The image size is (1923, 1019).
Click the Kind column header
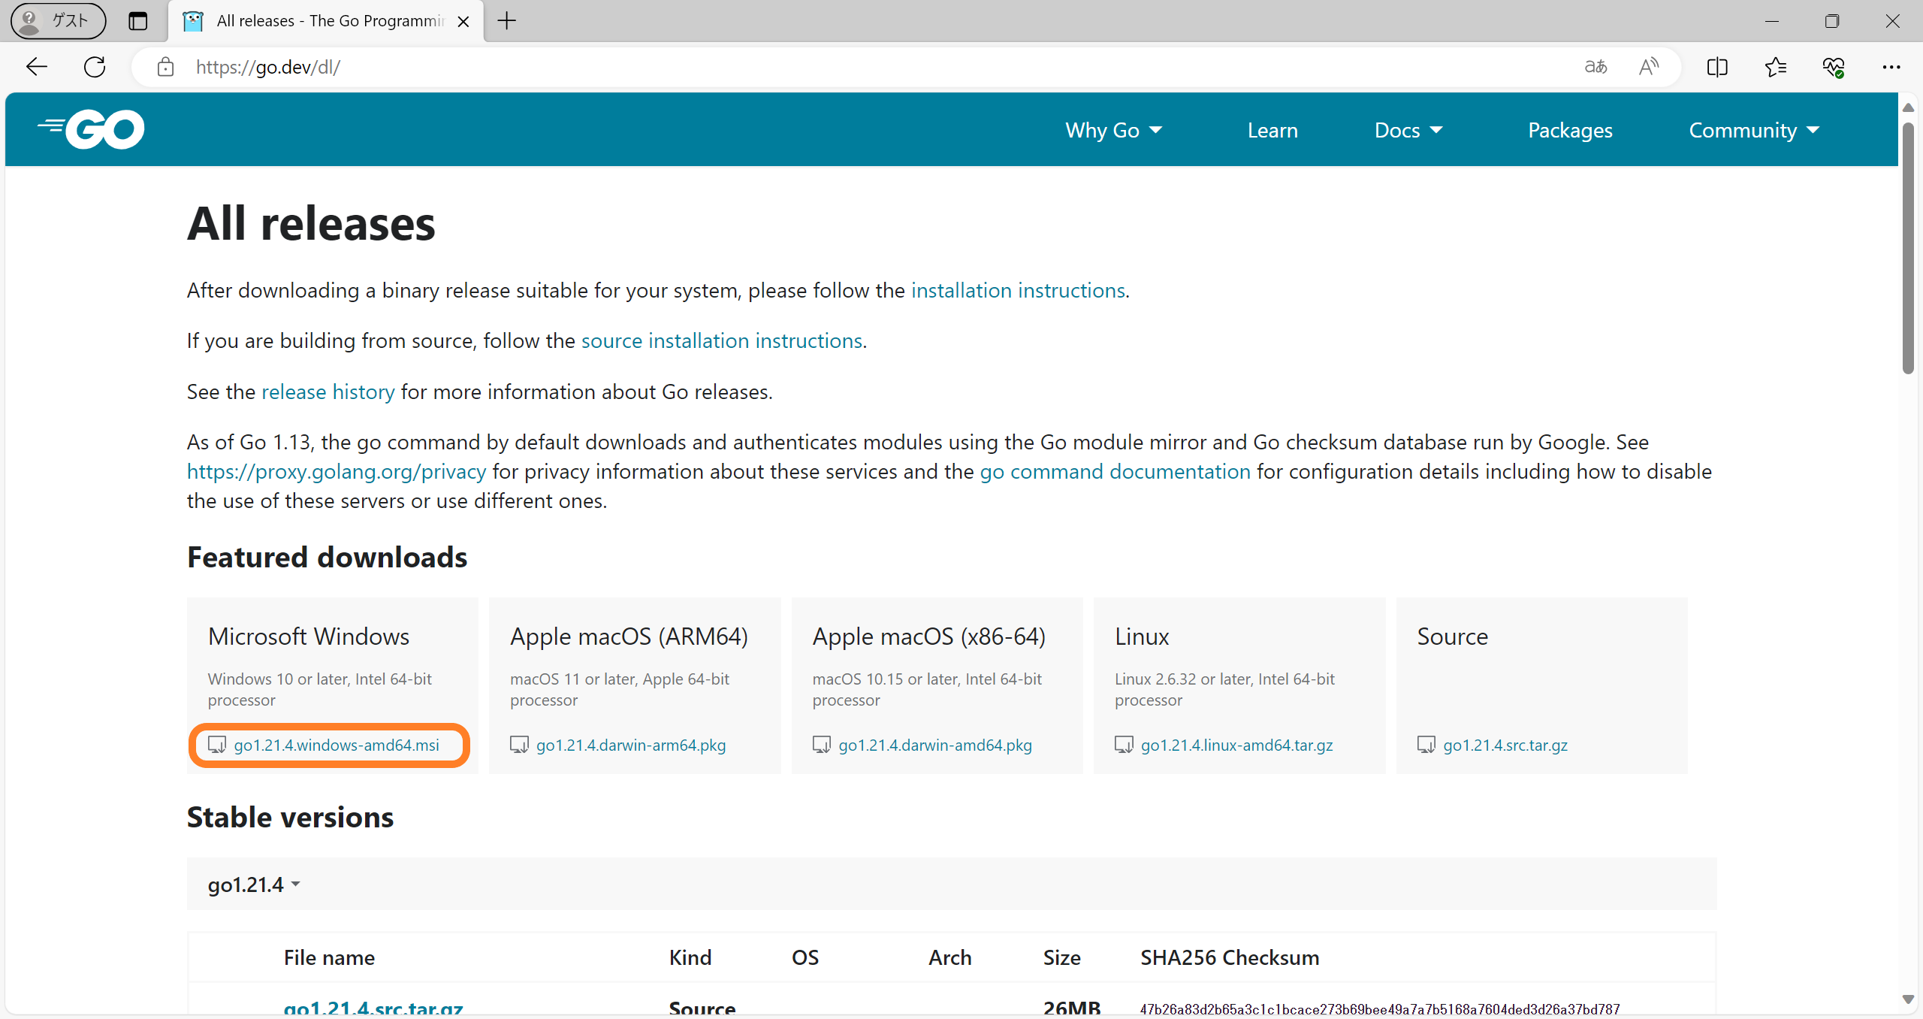690,957
